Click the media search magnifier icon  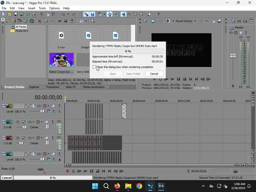tap(93, 21)
